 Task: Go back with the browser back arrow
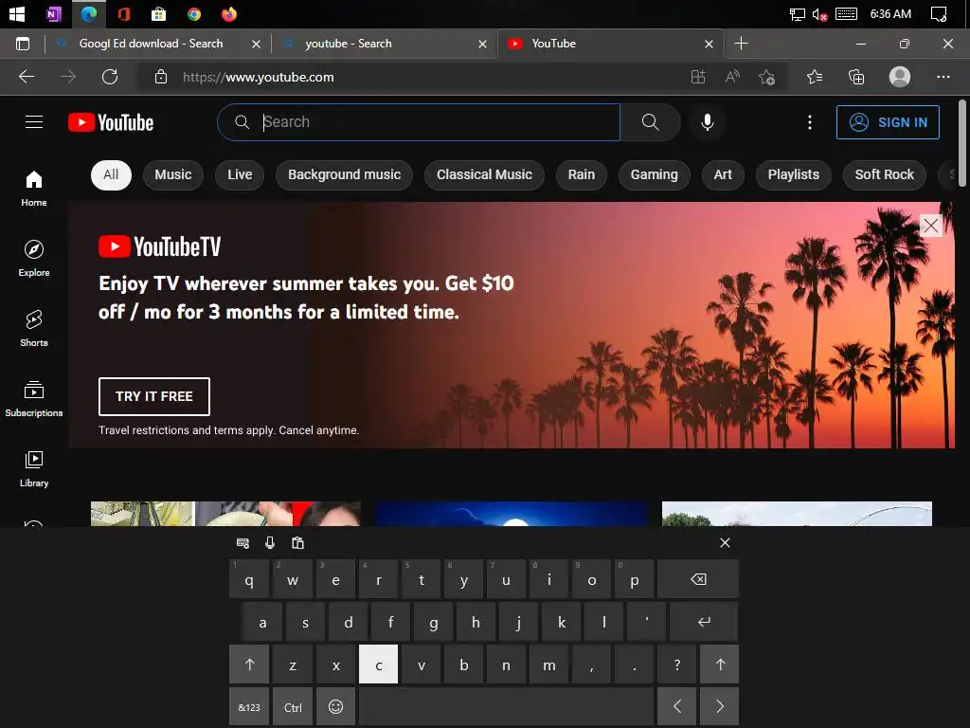click(x=27, y=77)
